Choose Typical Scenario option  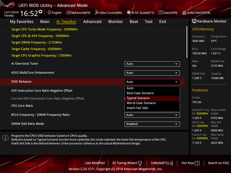(x=152, y=98)
